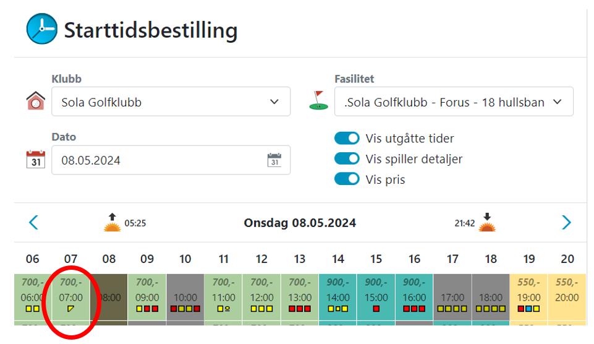Open the Klubb dropdown Sola Golfklubb
This screenshot has width=594, height=344.
(x=171, y=101)
